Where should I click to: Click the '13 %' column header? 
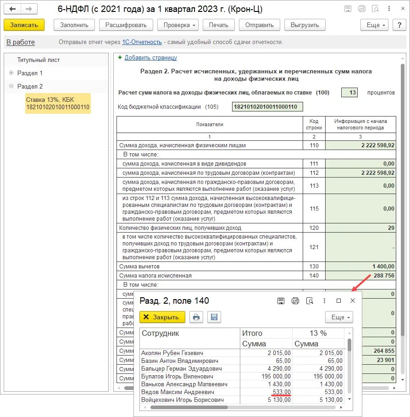coord(318,333)
